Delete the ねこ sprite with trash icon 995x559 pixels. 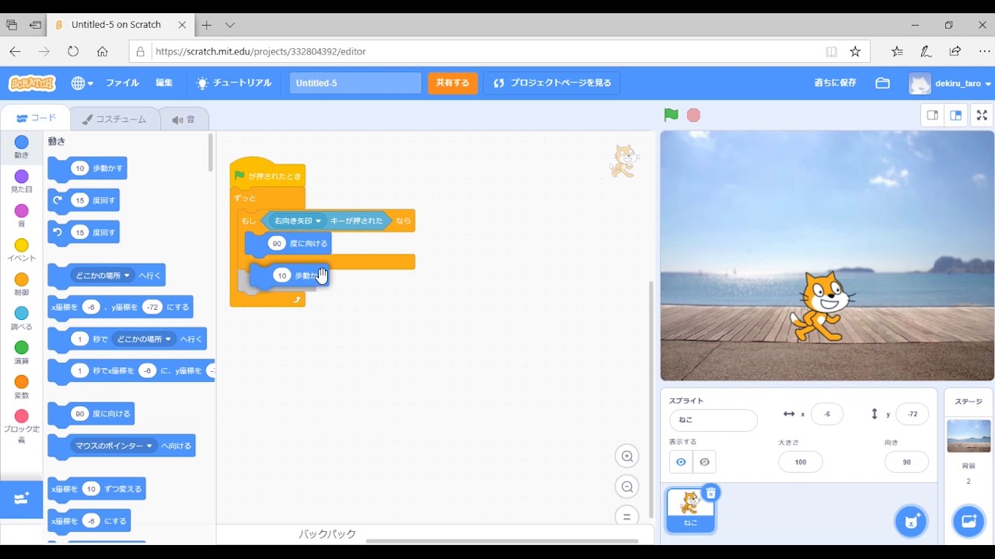pyautogui.click(x=710, y=493)
